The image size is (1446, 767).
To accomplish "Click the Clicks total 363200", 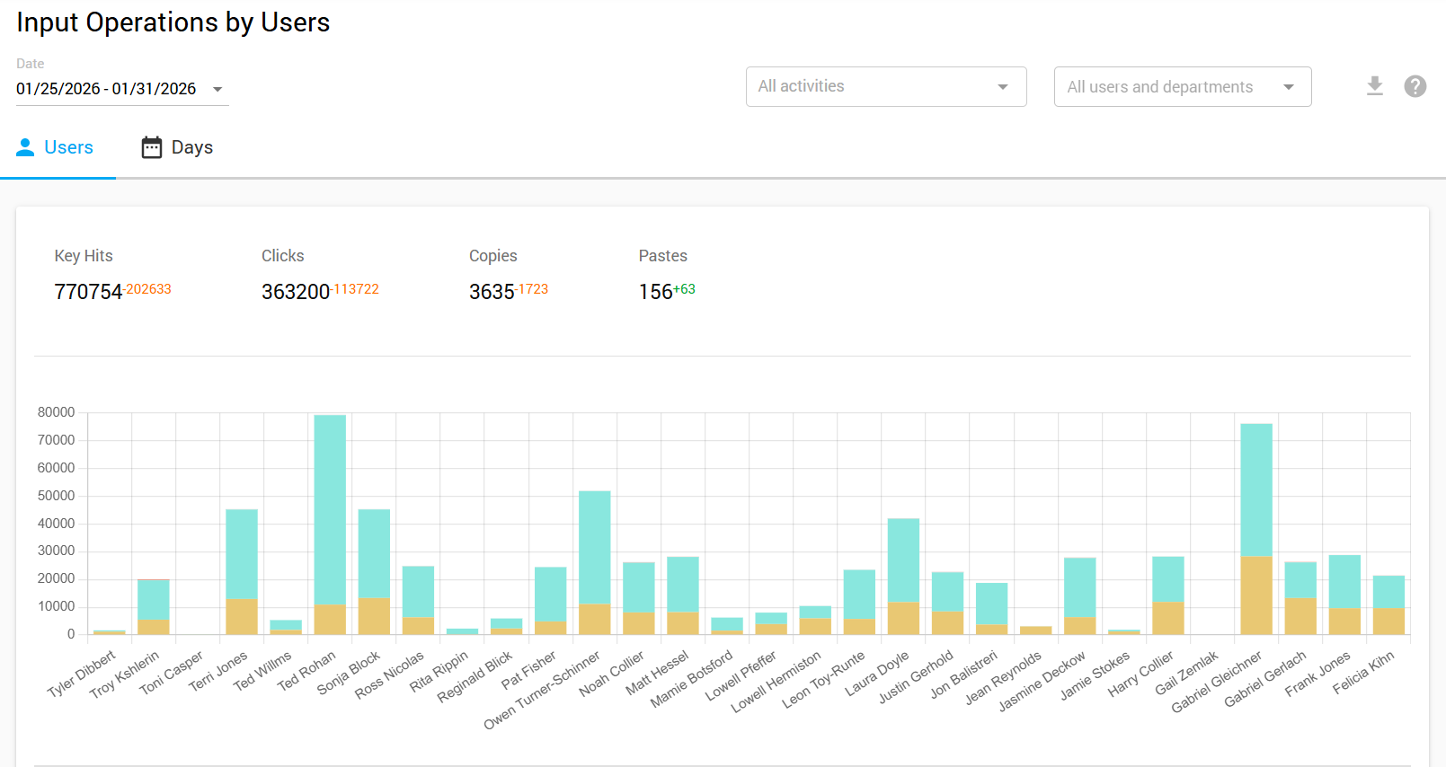I will (x=296, y=292).
